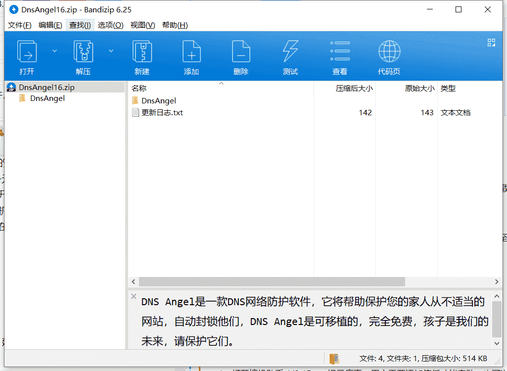
Task: Click the compressed size value 142
Action: click(365, 113)
